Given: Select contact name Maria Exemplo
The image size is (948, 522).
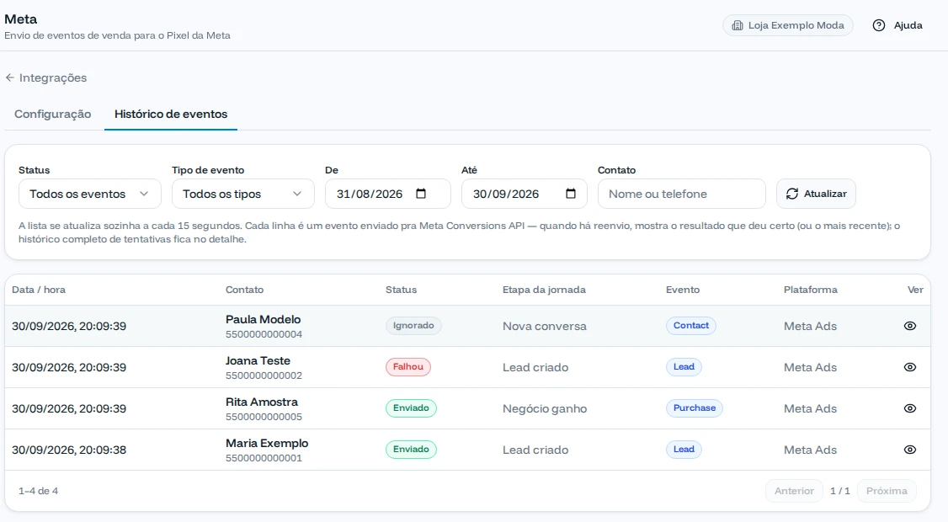Looking at the screenshot, I should [267, 443].
